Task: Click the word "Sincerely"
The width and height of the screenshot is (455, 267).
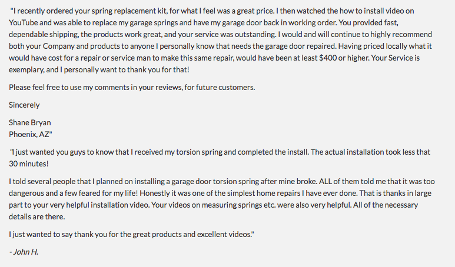Action: coord(25,105)
